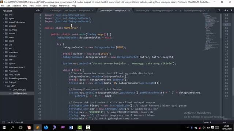Open Task View on the taskbar

[x=20, y=128]
